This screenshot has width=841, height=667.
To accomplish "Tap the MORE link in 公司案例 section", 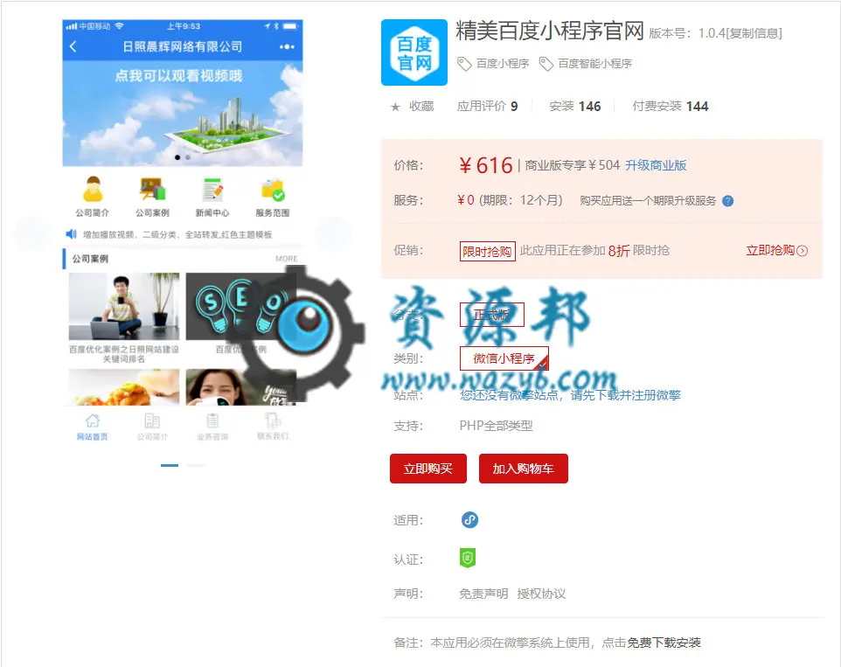I will point(287,259).
